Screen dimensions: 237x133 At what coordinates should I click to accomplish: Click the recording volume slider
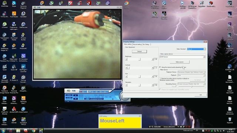point(191,86)
